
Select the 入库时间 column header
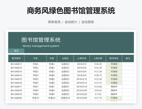coord(82,58)
